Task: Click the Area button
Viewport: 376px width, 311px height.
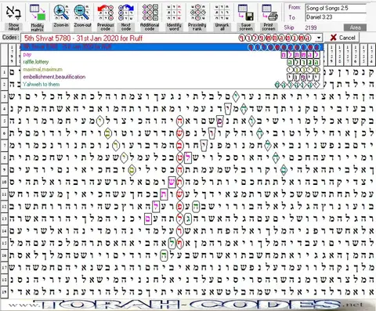Action: tap(355, 27)
